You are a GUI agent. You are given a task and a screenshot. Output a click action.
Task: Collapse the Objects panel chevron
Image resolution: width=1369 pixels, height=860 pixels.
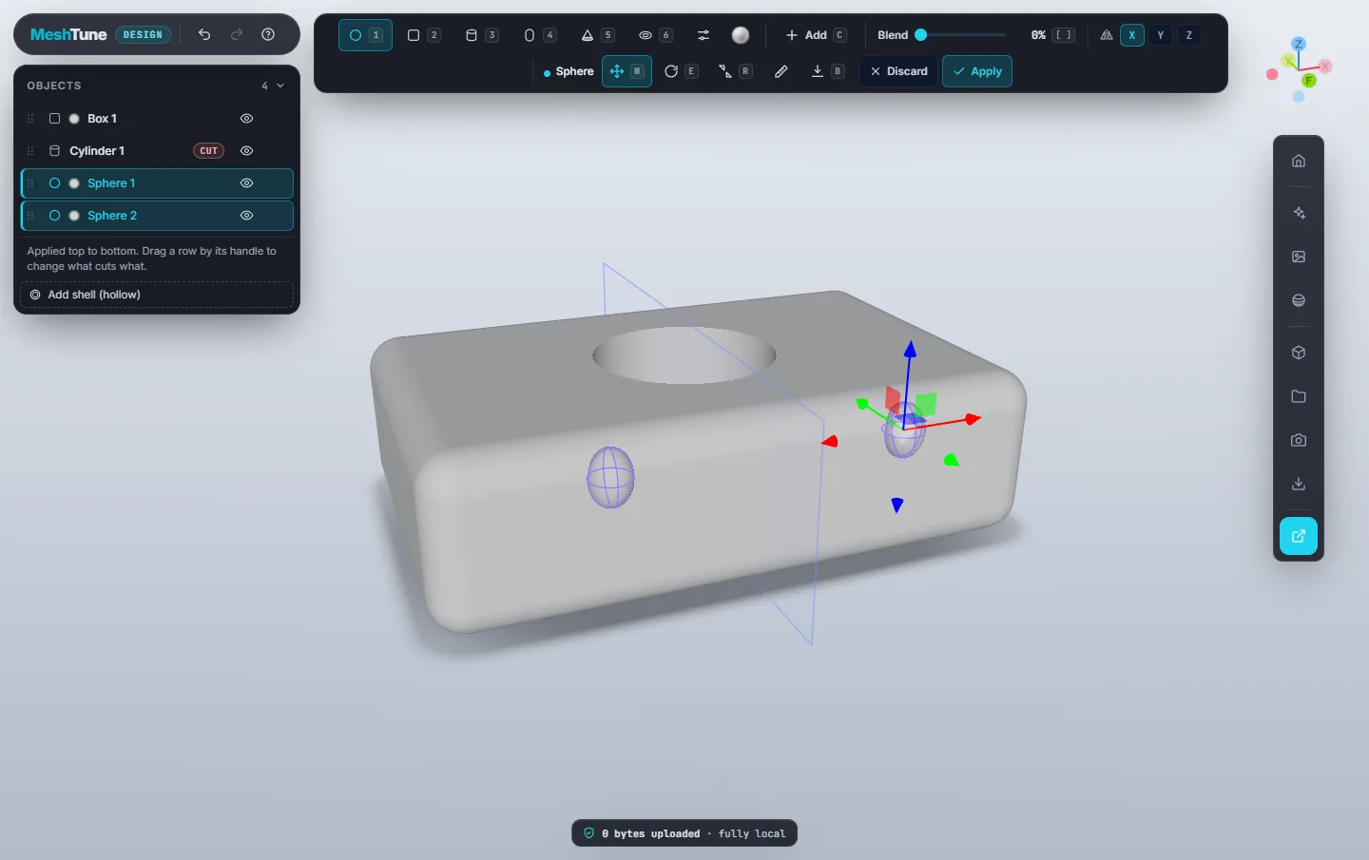(x=280, y=86)
